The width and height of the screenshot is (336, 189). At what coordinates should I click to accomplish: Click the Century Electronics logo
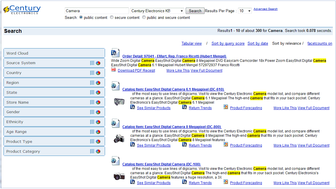coord(22,10)
